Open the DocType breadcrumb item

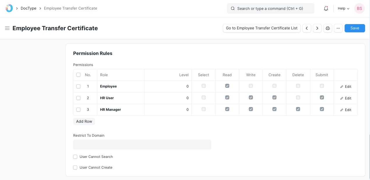click(28, 8)
